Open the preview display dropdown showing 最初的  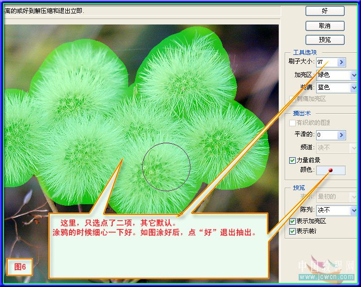point(337,197)
